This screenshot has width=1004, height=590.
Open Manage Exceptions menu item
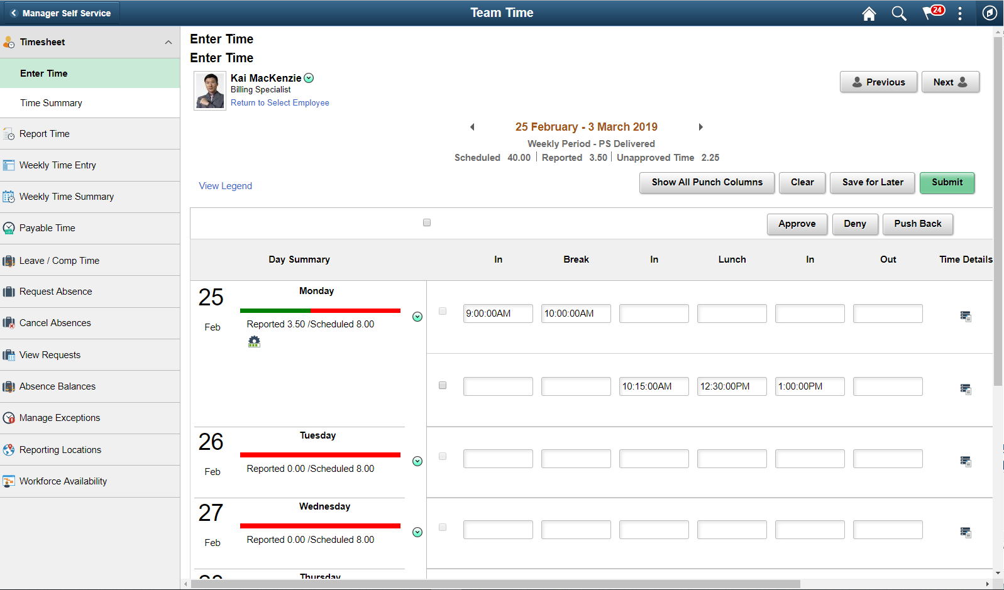[90, 418]
